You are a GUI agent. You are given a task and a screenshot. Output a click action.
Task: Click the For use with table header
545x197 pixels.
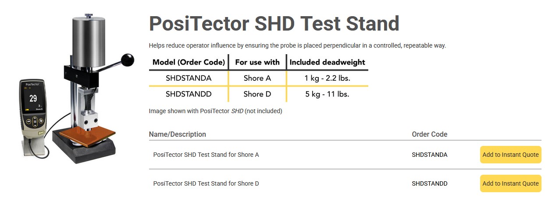[257, 62]
